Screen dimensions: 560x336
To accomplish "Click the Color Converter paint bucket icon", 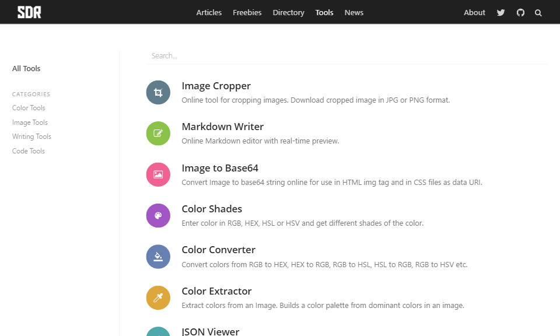I will coord(158,257).
